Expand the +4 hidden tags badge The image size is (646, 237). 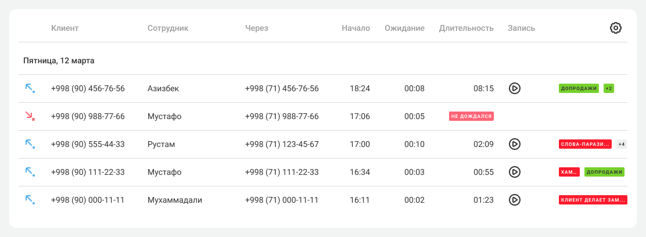pyautogui.click(x=622, y=144)
